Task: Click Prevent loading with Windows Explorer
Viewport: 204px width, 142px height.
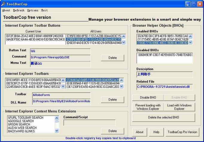Action: click(148, 107)
